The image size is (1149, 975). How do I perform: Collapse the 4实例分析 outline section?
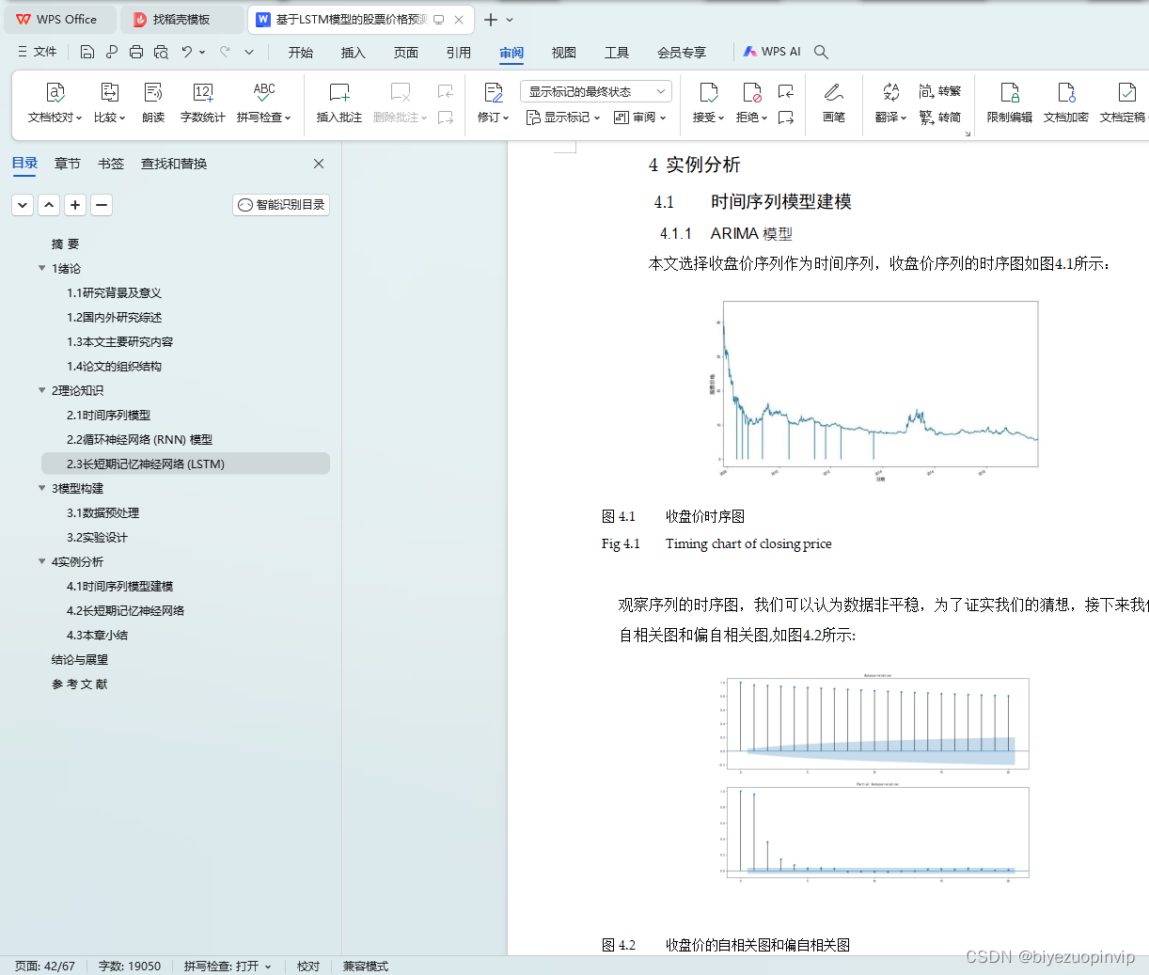[41, 561]
